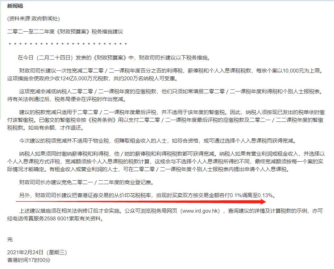This screenshot has width=334, height=269.
Task: Click the red arrow underline annotation
Action: tap(141, 201)
